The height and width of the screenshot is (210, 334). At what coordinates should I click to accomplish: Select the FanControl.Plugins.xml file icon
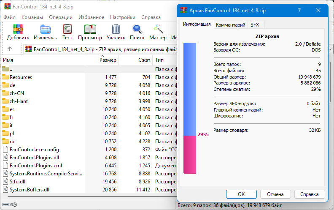(5, 165)
